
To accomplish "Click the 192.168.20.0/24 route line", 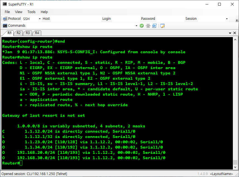I will pyautogui.click(x=84, y=153).
